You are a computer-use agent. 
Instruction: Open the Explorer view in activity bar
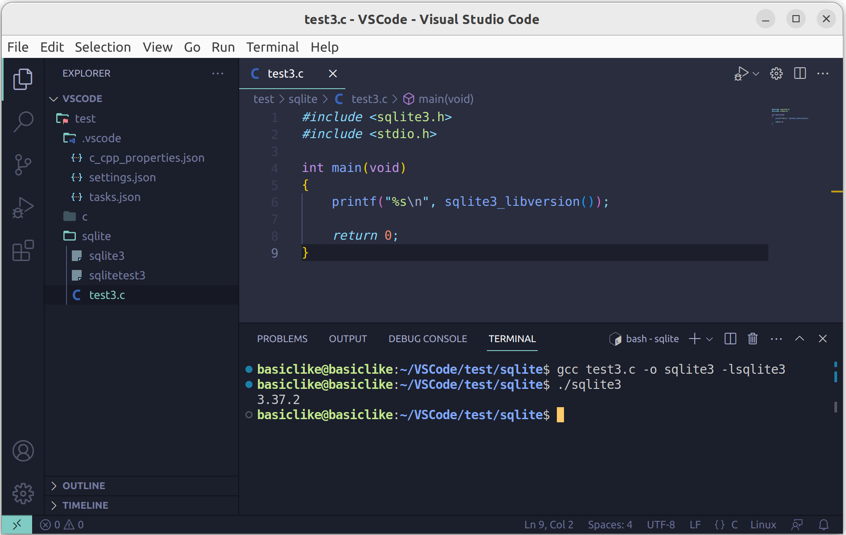click(x=23, y=79)
